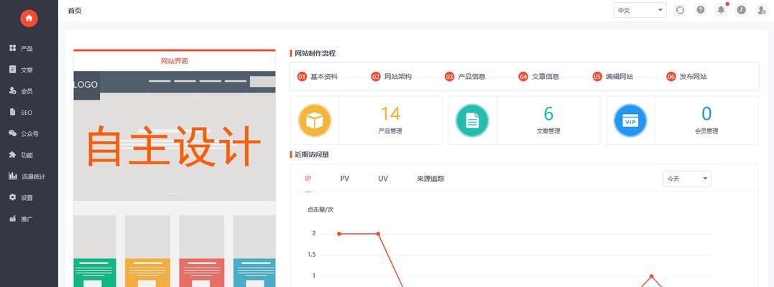Open the 流量统计 chart icon

tap(13, 176)
